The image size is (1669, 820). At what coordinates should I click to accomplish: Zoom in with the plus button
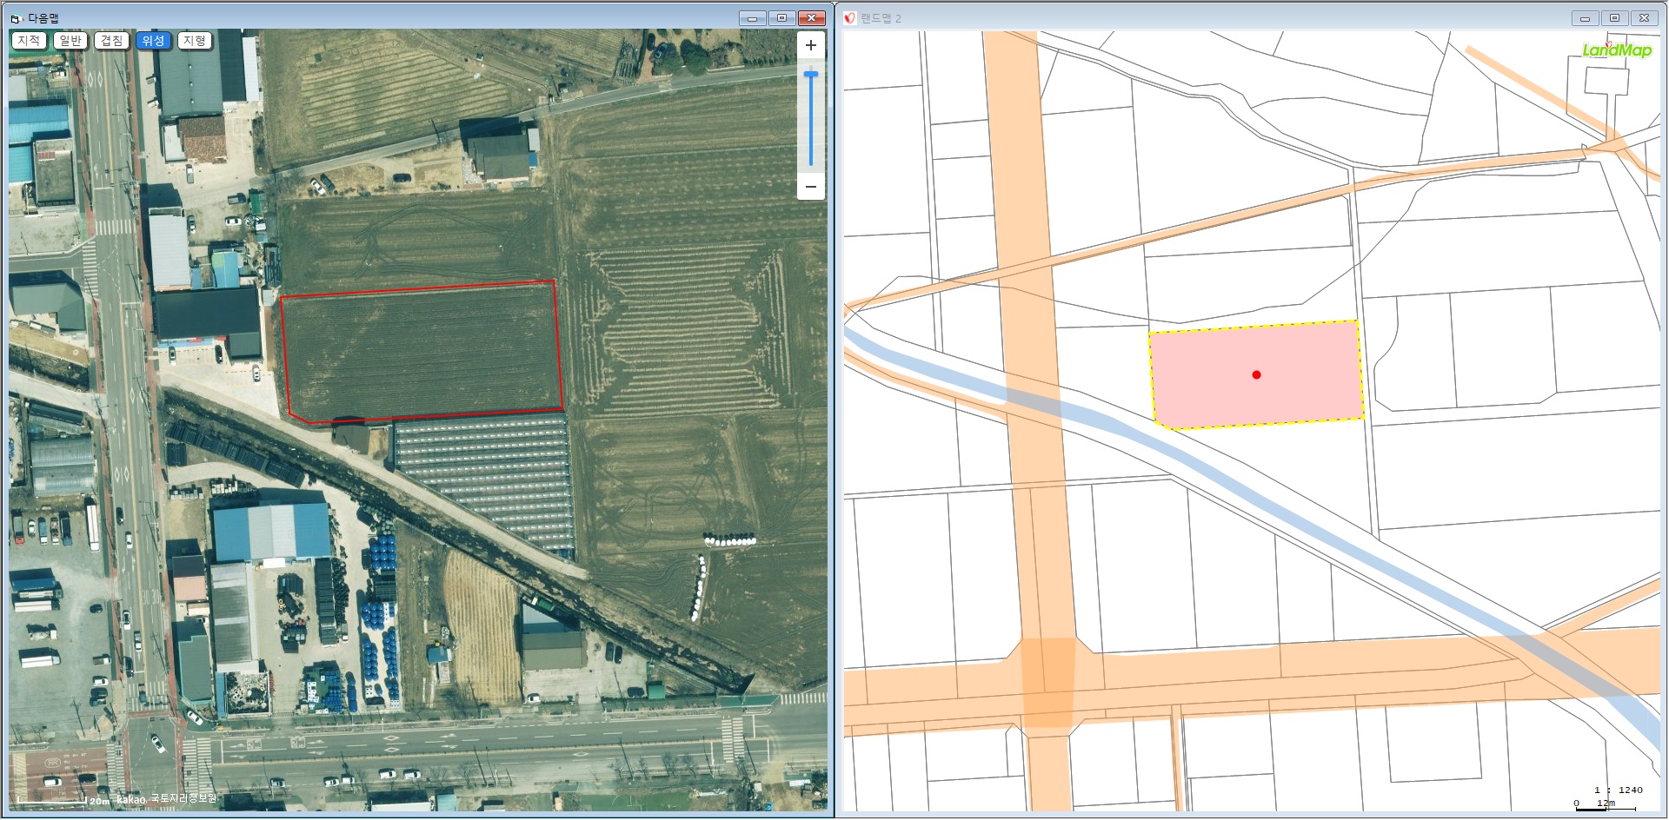point(810,46)
